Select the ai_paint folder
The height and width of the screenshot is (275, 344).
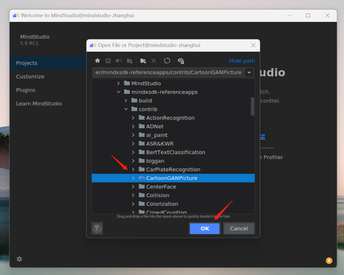coord(173,135)
